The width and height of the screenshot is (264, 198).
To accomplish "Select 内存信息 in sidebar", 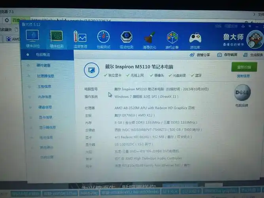I will coord(45,97).
